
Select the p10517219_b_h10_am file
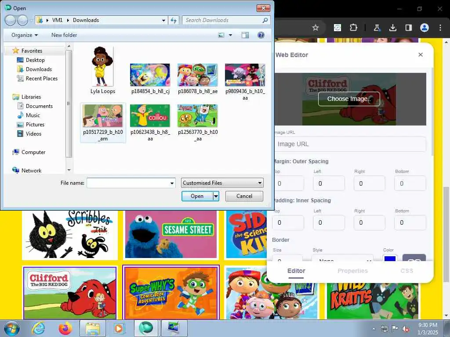[x=103, y=123]
